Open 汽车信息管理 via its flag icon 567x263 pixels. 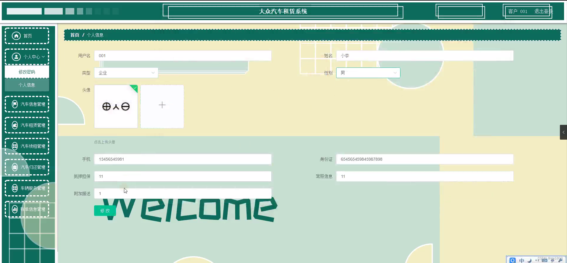(15, 104)
